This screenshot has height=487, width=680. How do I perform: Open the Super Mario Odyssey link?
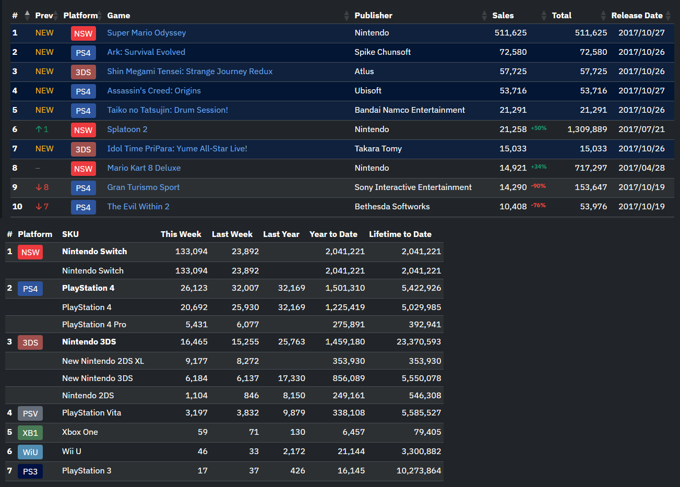[x=147, y=33]
